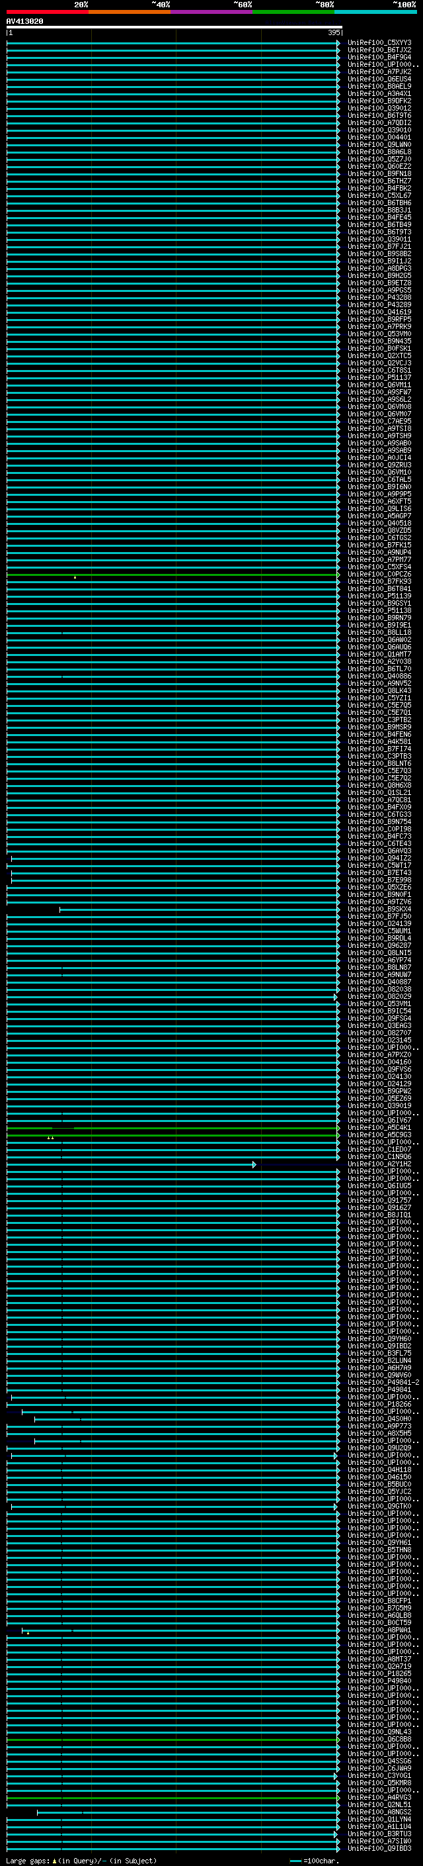Select the UniRef100_Q91757 label

(x=379, y=1201)
